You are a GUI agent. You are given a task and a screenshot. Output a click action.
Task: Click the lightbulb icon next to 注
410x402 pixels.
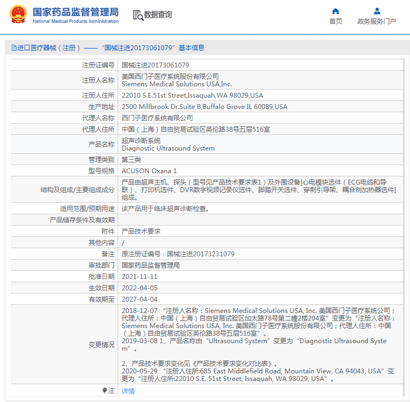tap(105, 391)
